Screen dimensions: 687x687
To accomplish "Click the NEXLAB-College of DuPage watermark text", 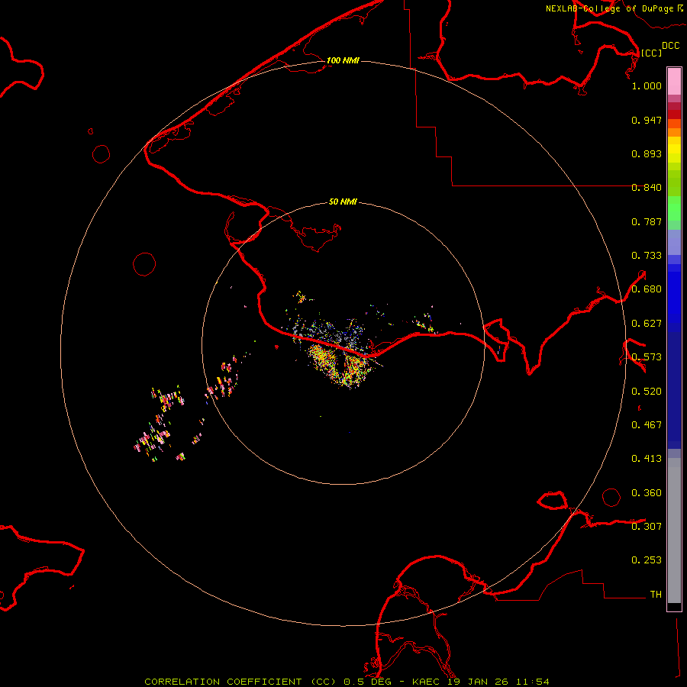I will pos(609,8).
